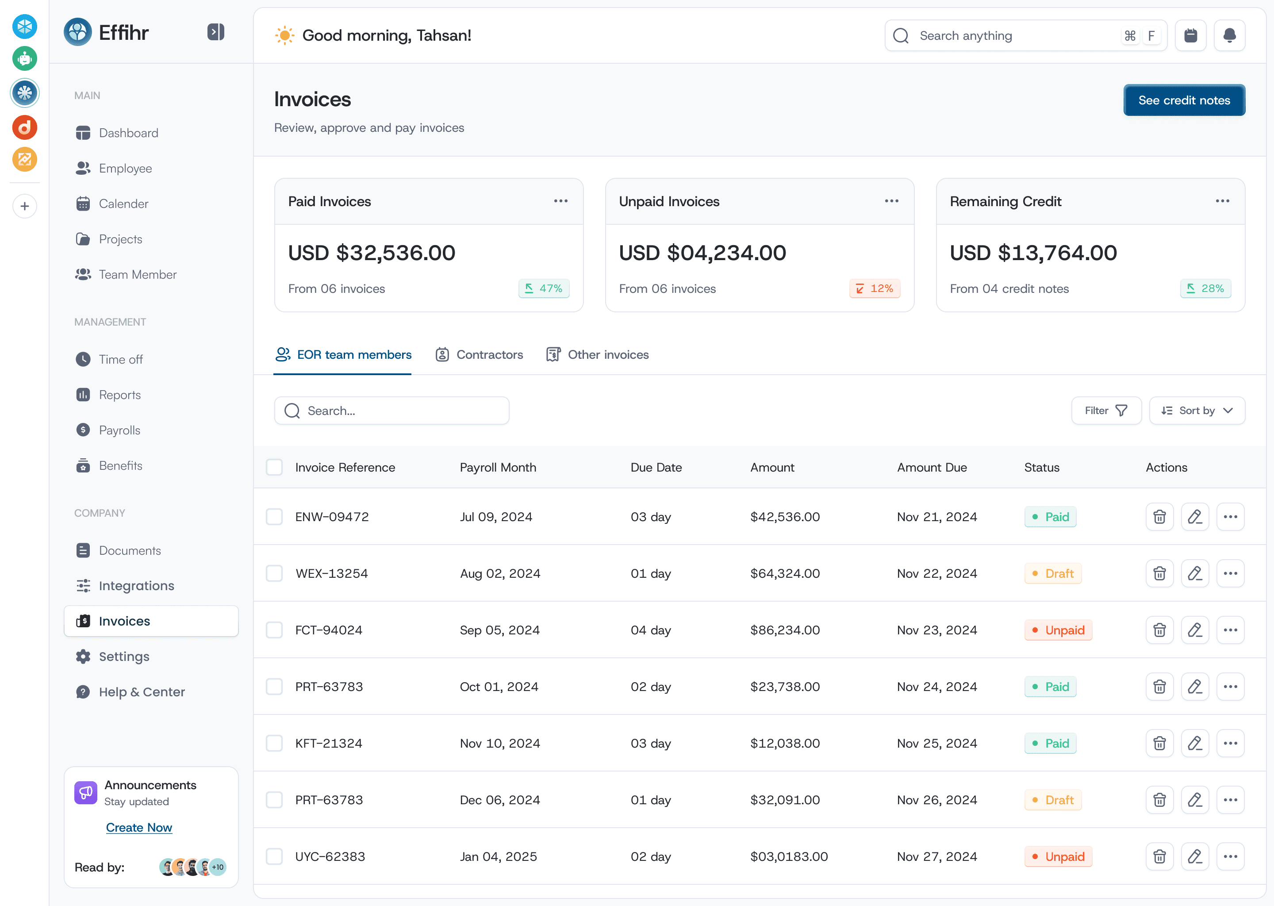
Task: Open the Paid Invoices card options menu
Action: tap(560, 201)
